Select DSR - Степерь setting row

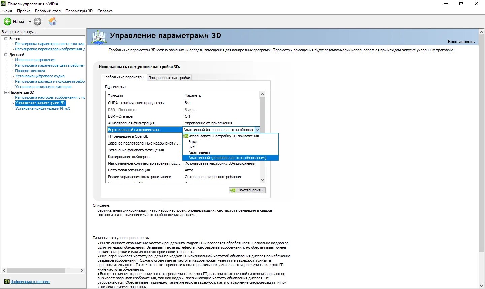[x=183, y=116]
